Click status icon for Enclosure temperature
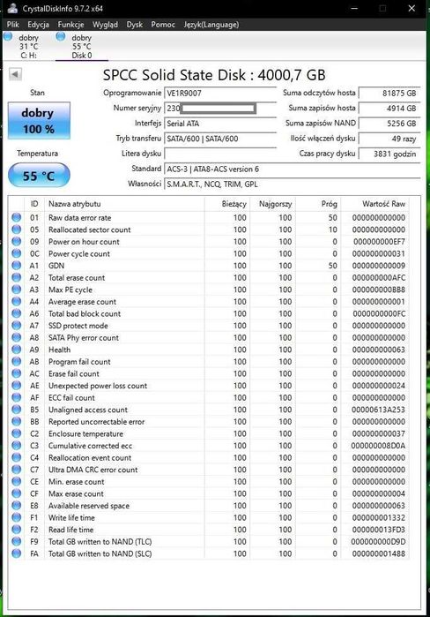The height and width of the screenshot is (617, 430). [17, 433]
